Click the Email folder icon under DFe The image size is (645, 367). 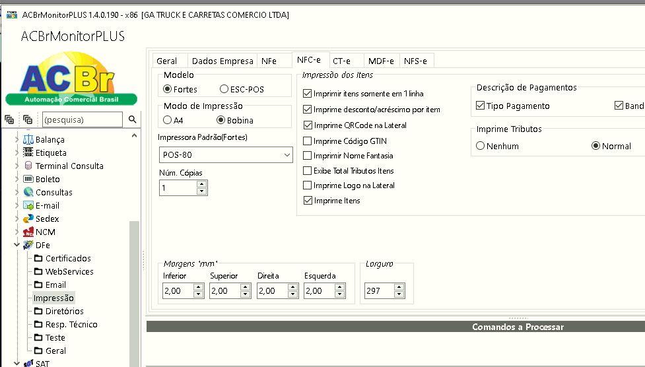coord(38,284)
